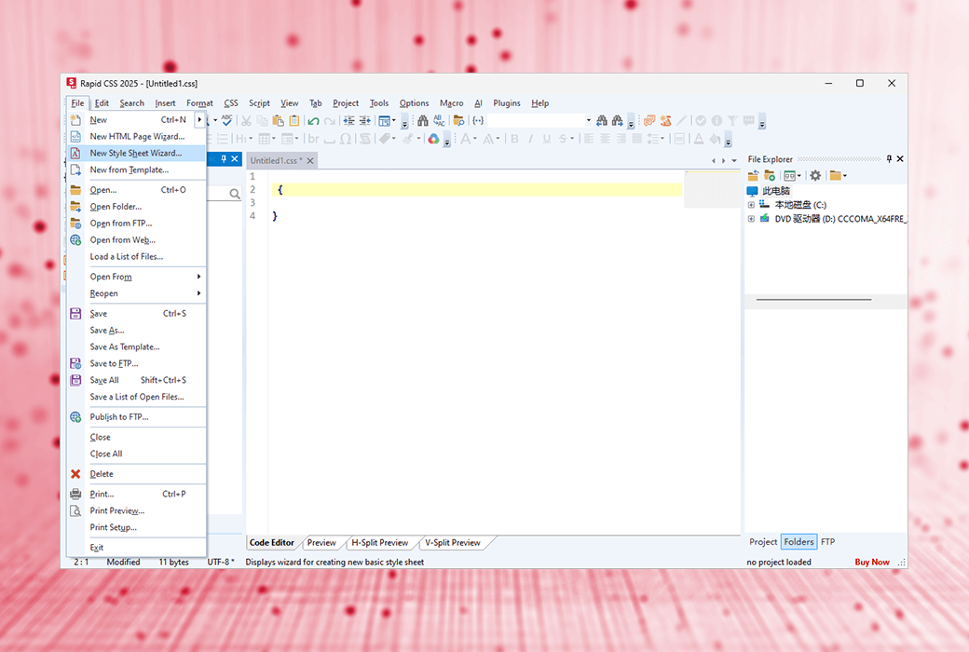Click the Paste clipboard icon
Image resolution: width=969 pixels, height=652 pixels.
pyautogui.click(x=278, y=120)
